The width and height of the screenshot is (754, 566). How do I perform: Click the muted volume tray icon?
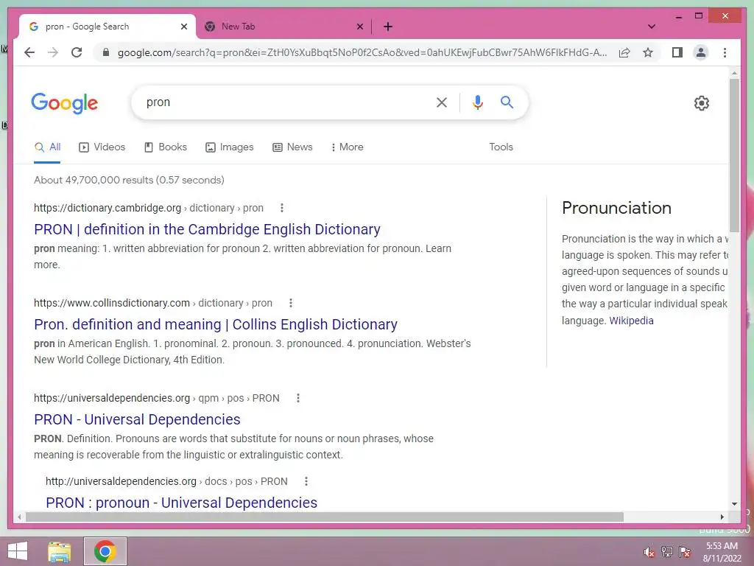coord(649,552)
